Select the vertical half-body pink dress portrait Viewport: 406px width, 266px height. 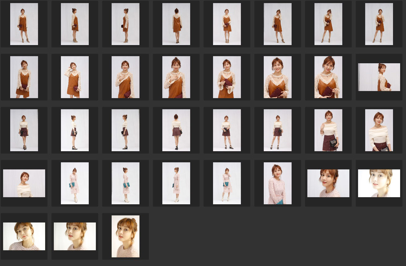pyautogui.click(x=277, y=183)
